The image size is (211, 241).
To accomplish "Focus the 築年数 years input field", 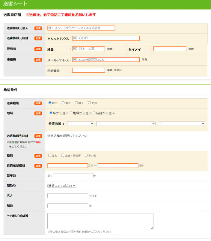I will tap(73, 176).
